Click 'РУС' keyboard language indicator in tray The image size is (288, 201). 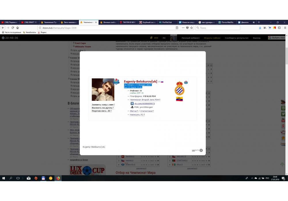click(267, 178)
